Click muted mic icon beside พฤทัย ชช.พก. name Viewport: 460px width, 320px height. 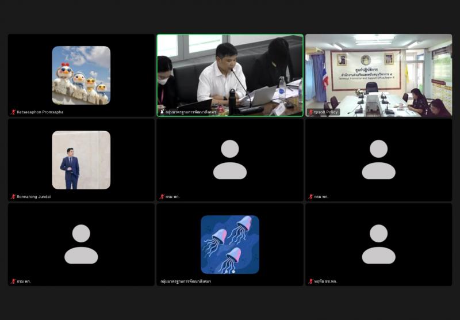tap(310, 281)
